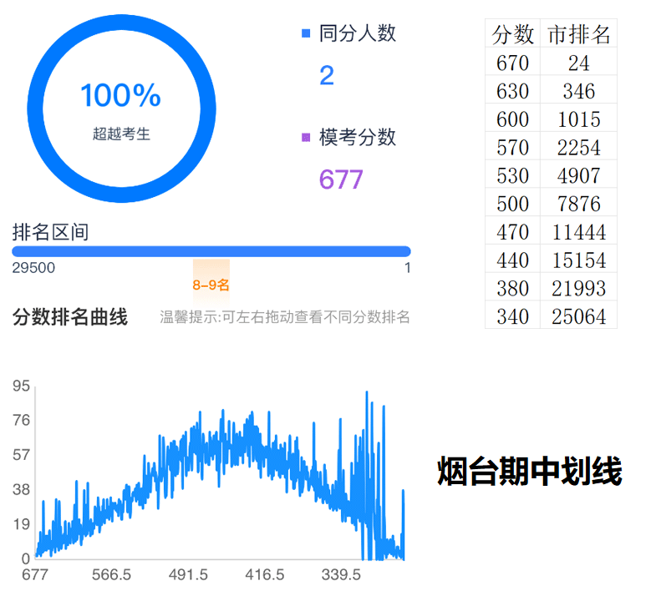651x591 pixels.
Task: Select the orange 8–9名 rank marker
Action: click(x=211, y=285)
